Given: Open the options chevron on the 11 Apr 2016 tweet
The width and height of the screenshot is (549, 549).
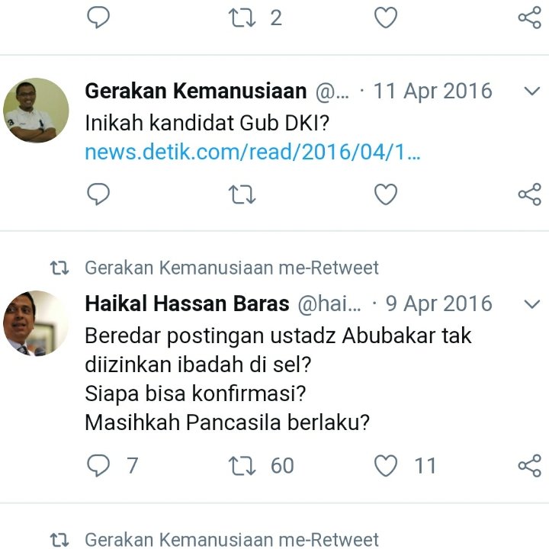Looking at the screenshot, I should point(532,91).
